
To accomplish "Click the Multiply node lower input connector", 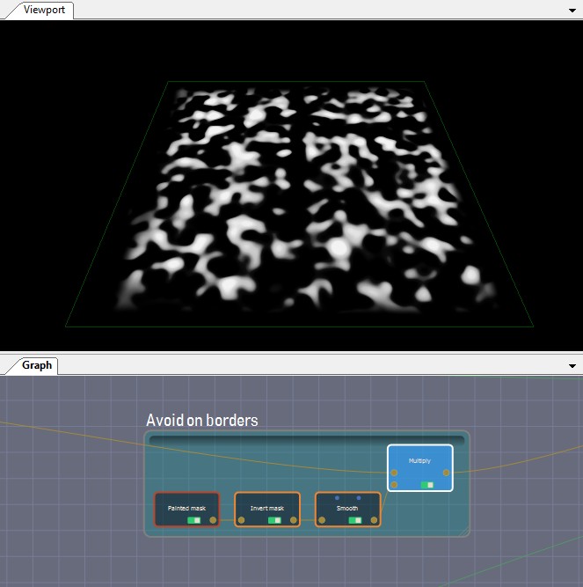I will pos(394,485).
